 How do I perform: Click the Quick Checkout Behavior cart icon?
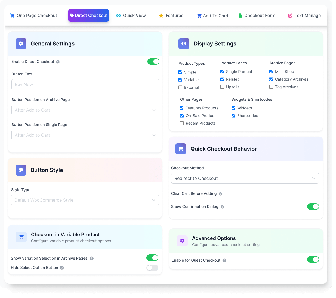pos(180,149)
